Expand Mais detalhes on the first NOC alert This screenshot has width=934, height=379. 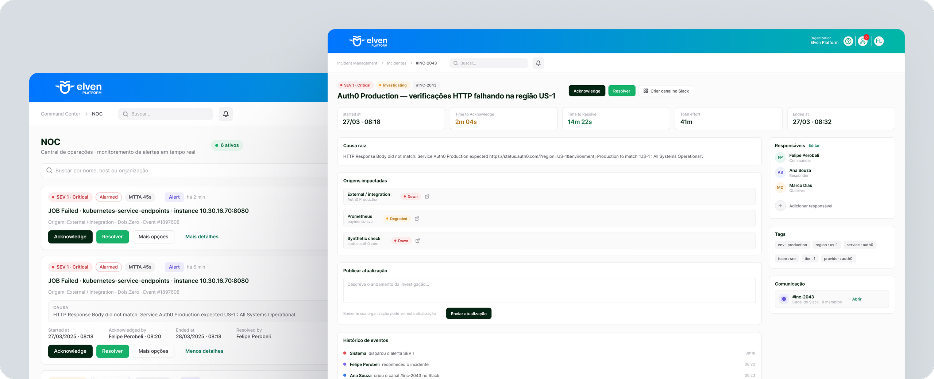(202, 237)
